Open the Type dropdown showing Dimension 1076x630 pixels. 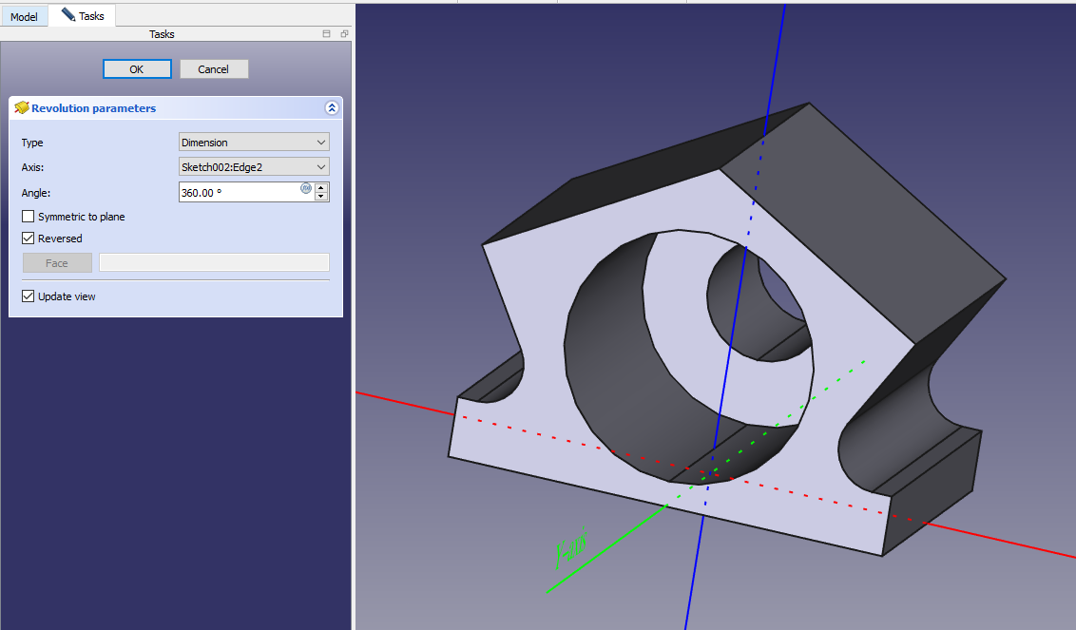(x=254, y=143)
